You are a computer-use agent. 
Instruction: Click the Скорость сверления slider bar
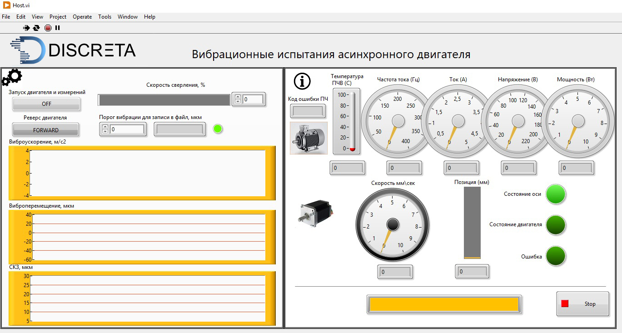point(164,100)
